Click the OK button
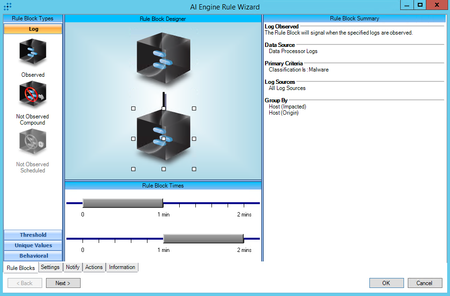 click(386, 283)
